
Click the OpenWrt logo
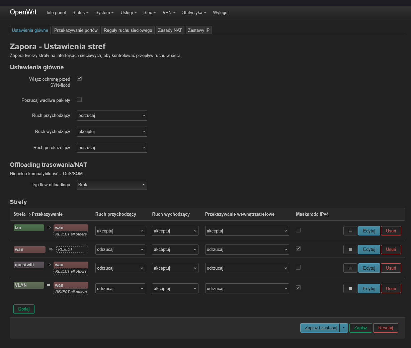[23, 12]
